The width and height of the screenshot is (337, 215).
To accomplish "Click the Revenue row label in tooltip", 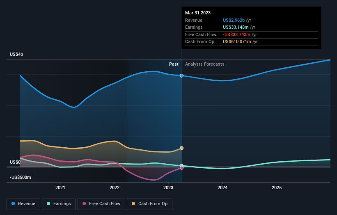I will point(194,20).
